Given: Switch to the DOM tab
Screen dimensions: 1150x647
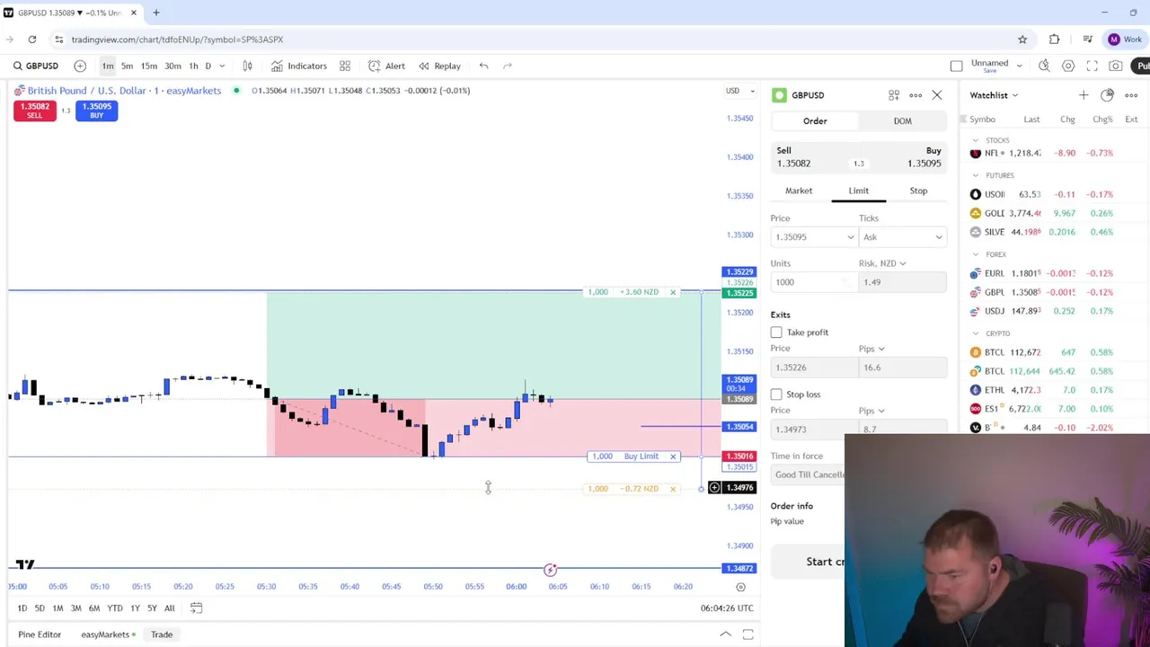Looking at the screenshot, I should (902, 121).
